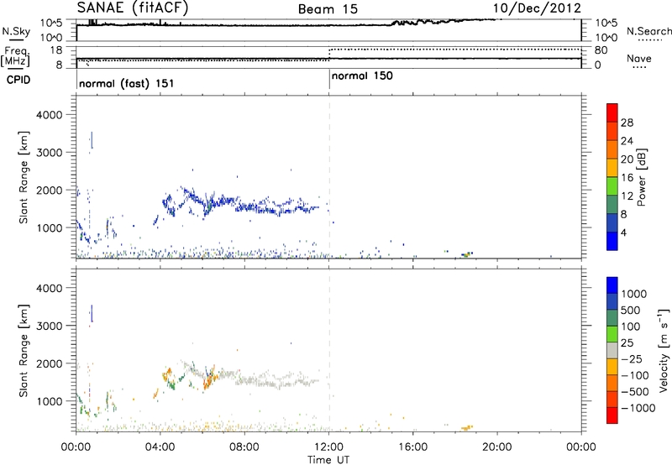Click the "80" right-axis tick in frequency panel
This screenshot has height=465, width=672.
[x=601, y=50]
